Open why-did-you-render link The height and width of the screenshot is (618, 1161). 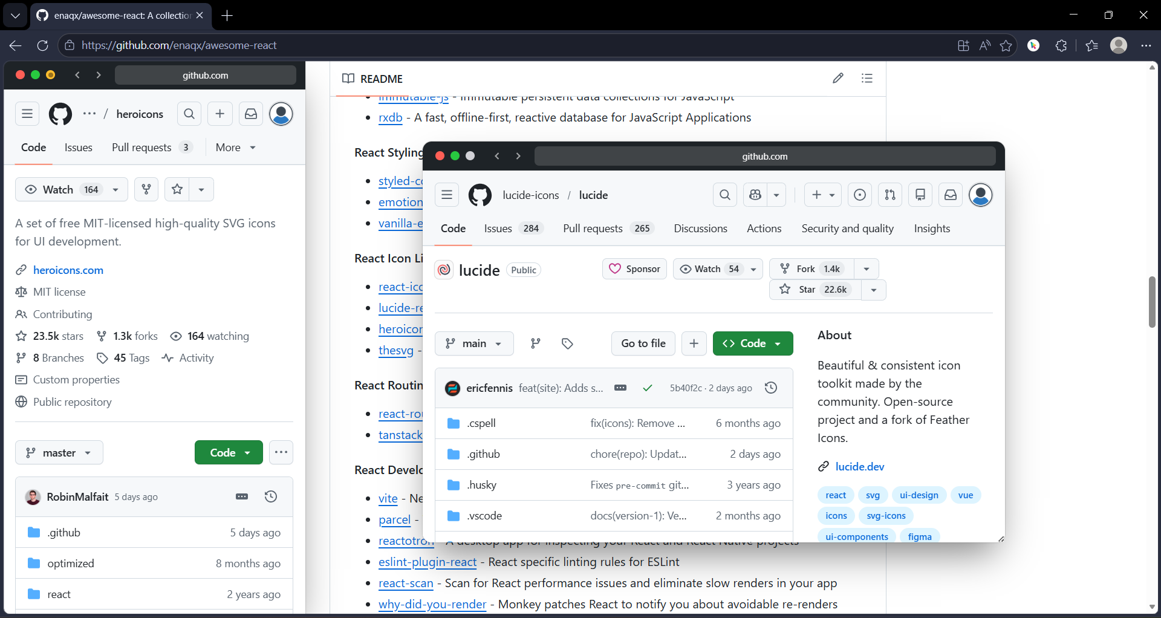(432, 604)
